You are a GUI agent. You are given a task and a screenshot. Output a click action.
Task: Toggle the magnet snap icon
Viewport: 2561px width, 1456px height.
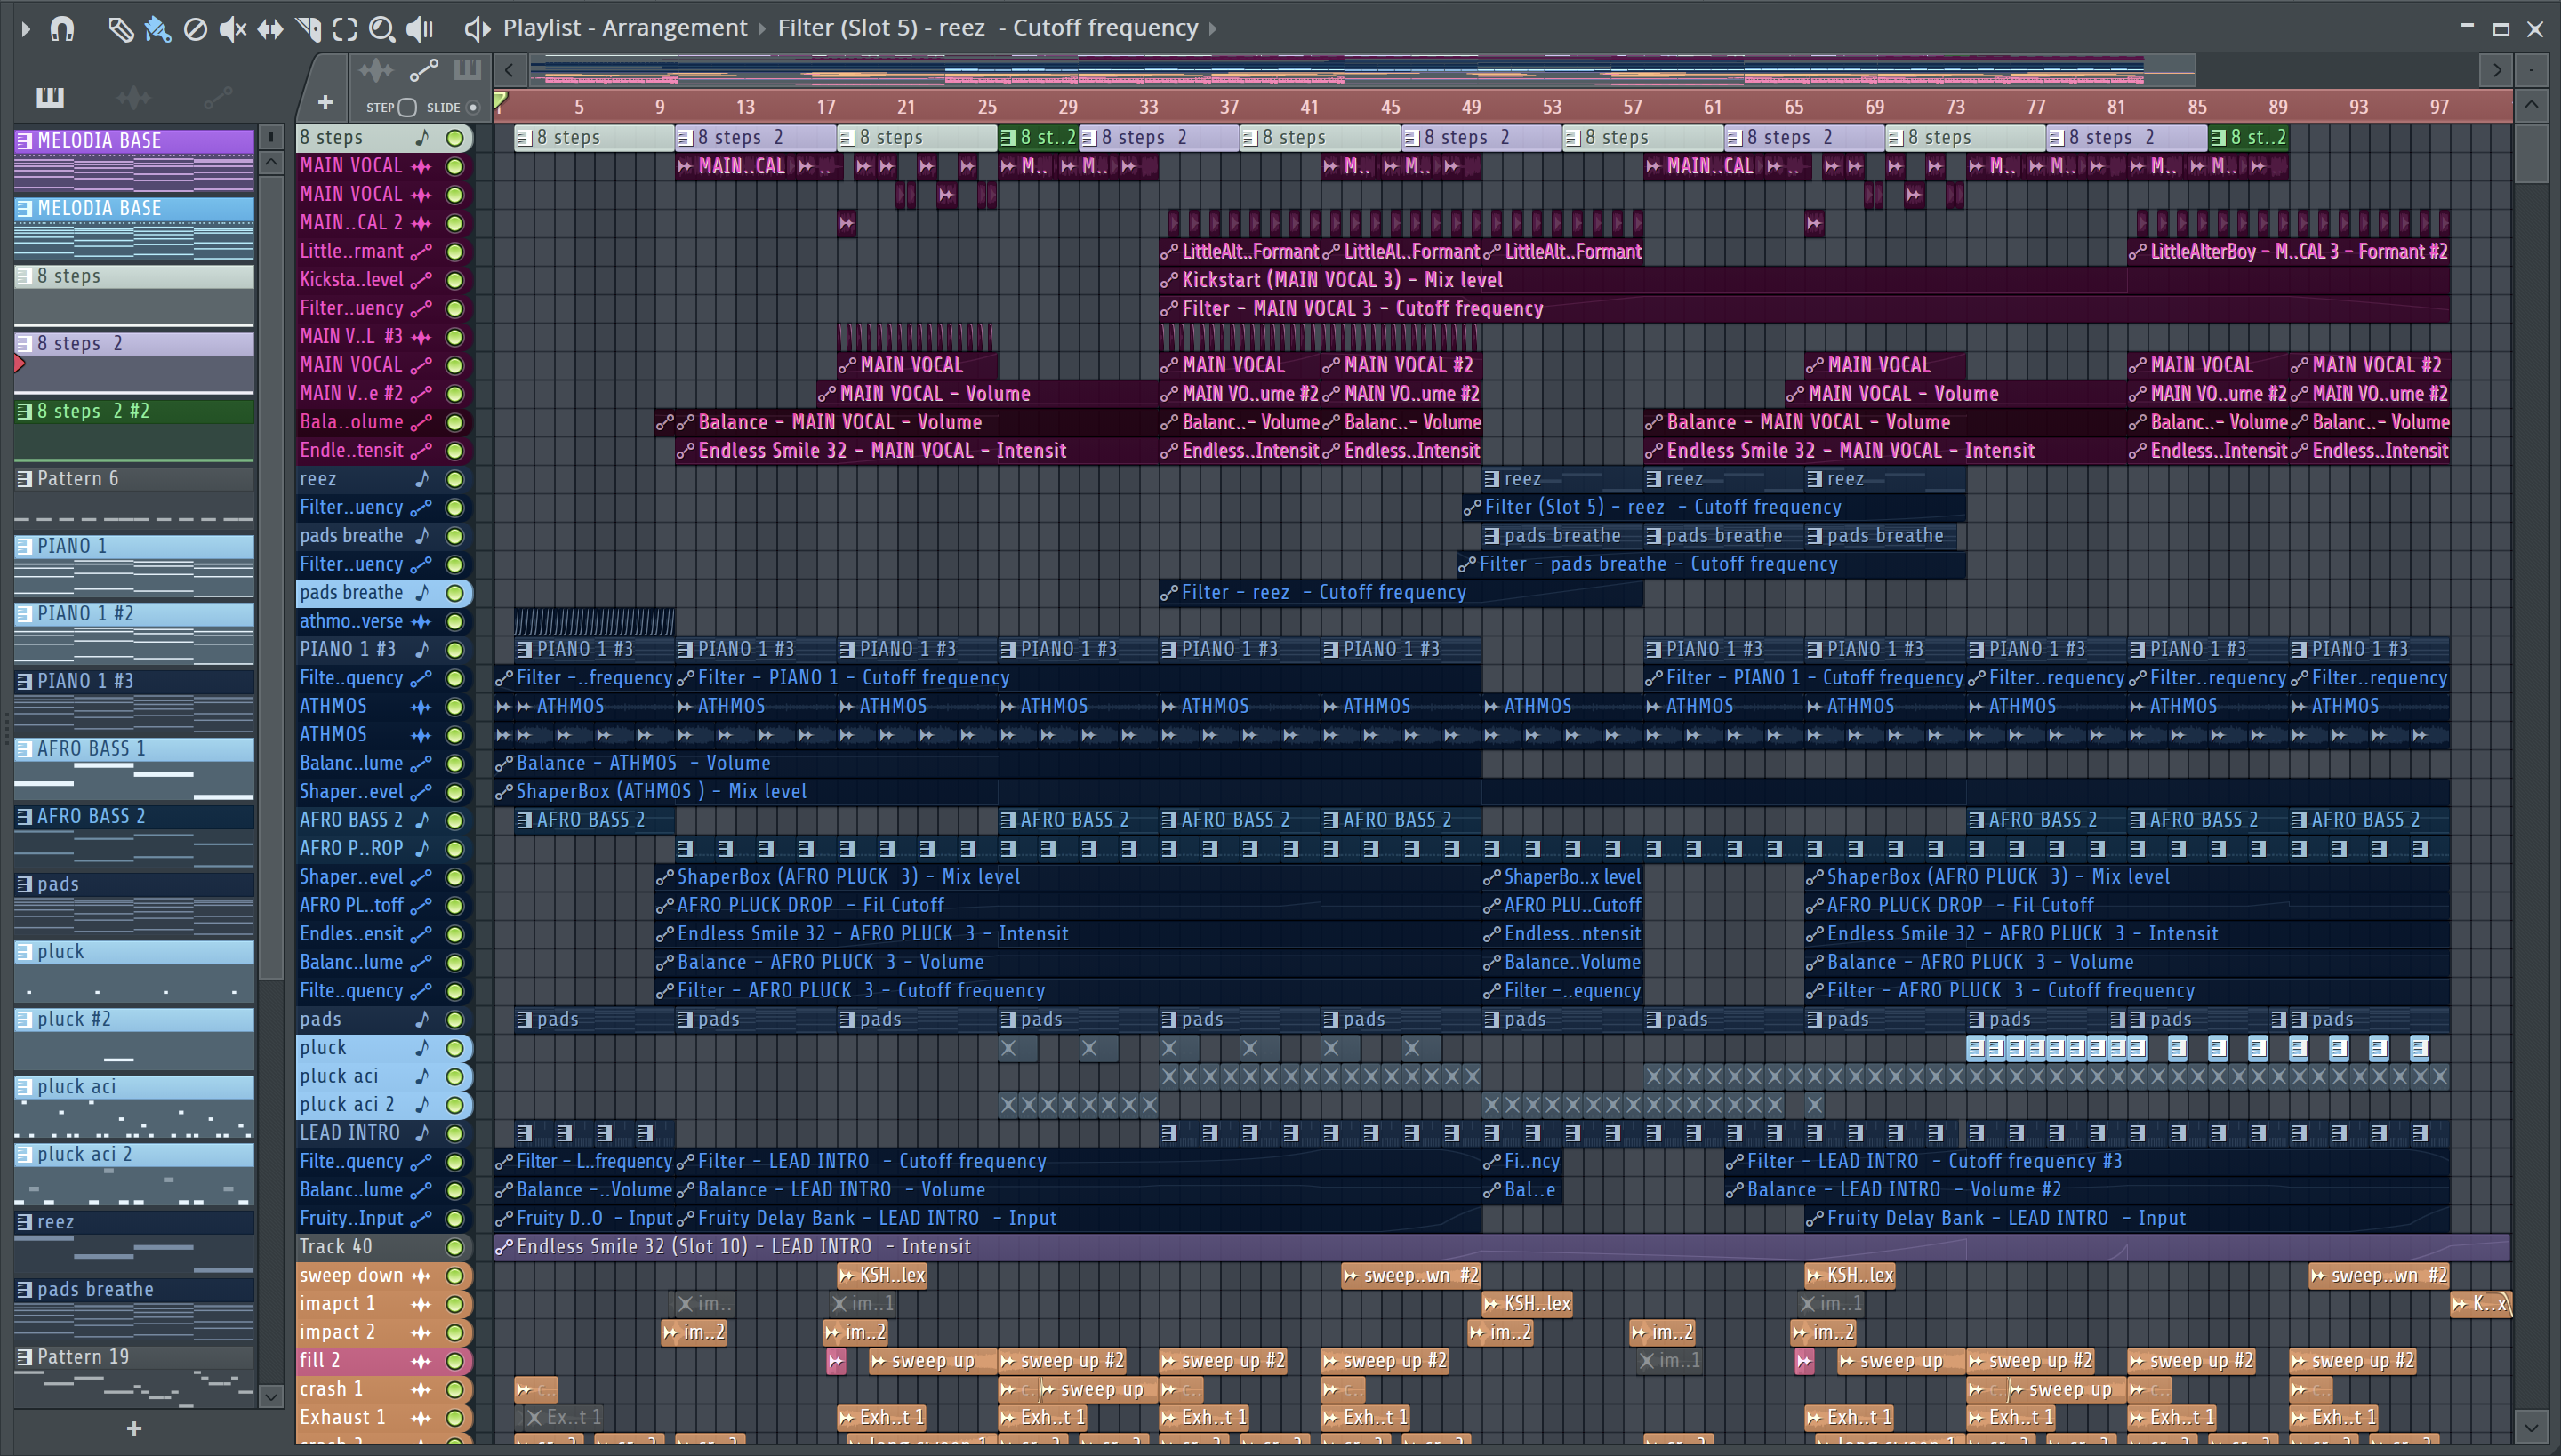click(62, 29)
